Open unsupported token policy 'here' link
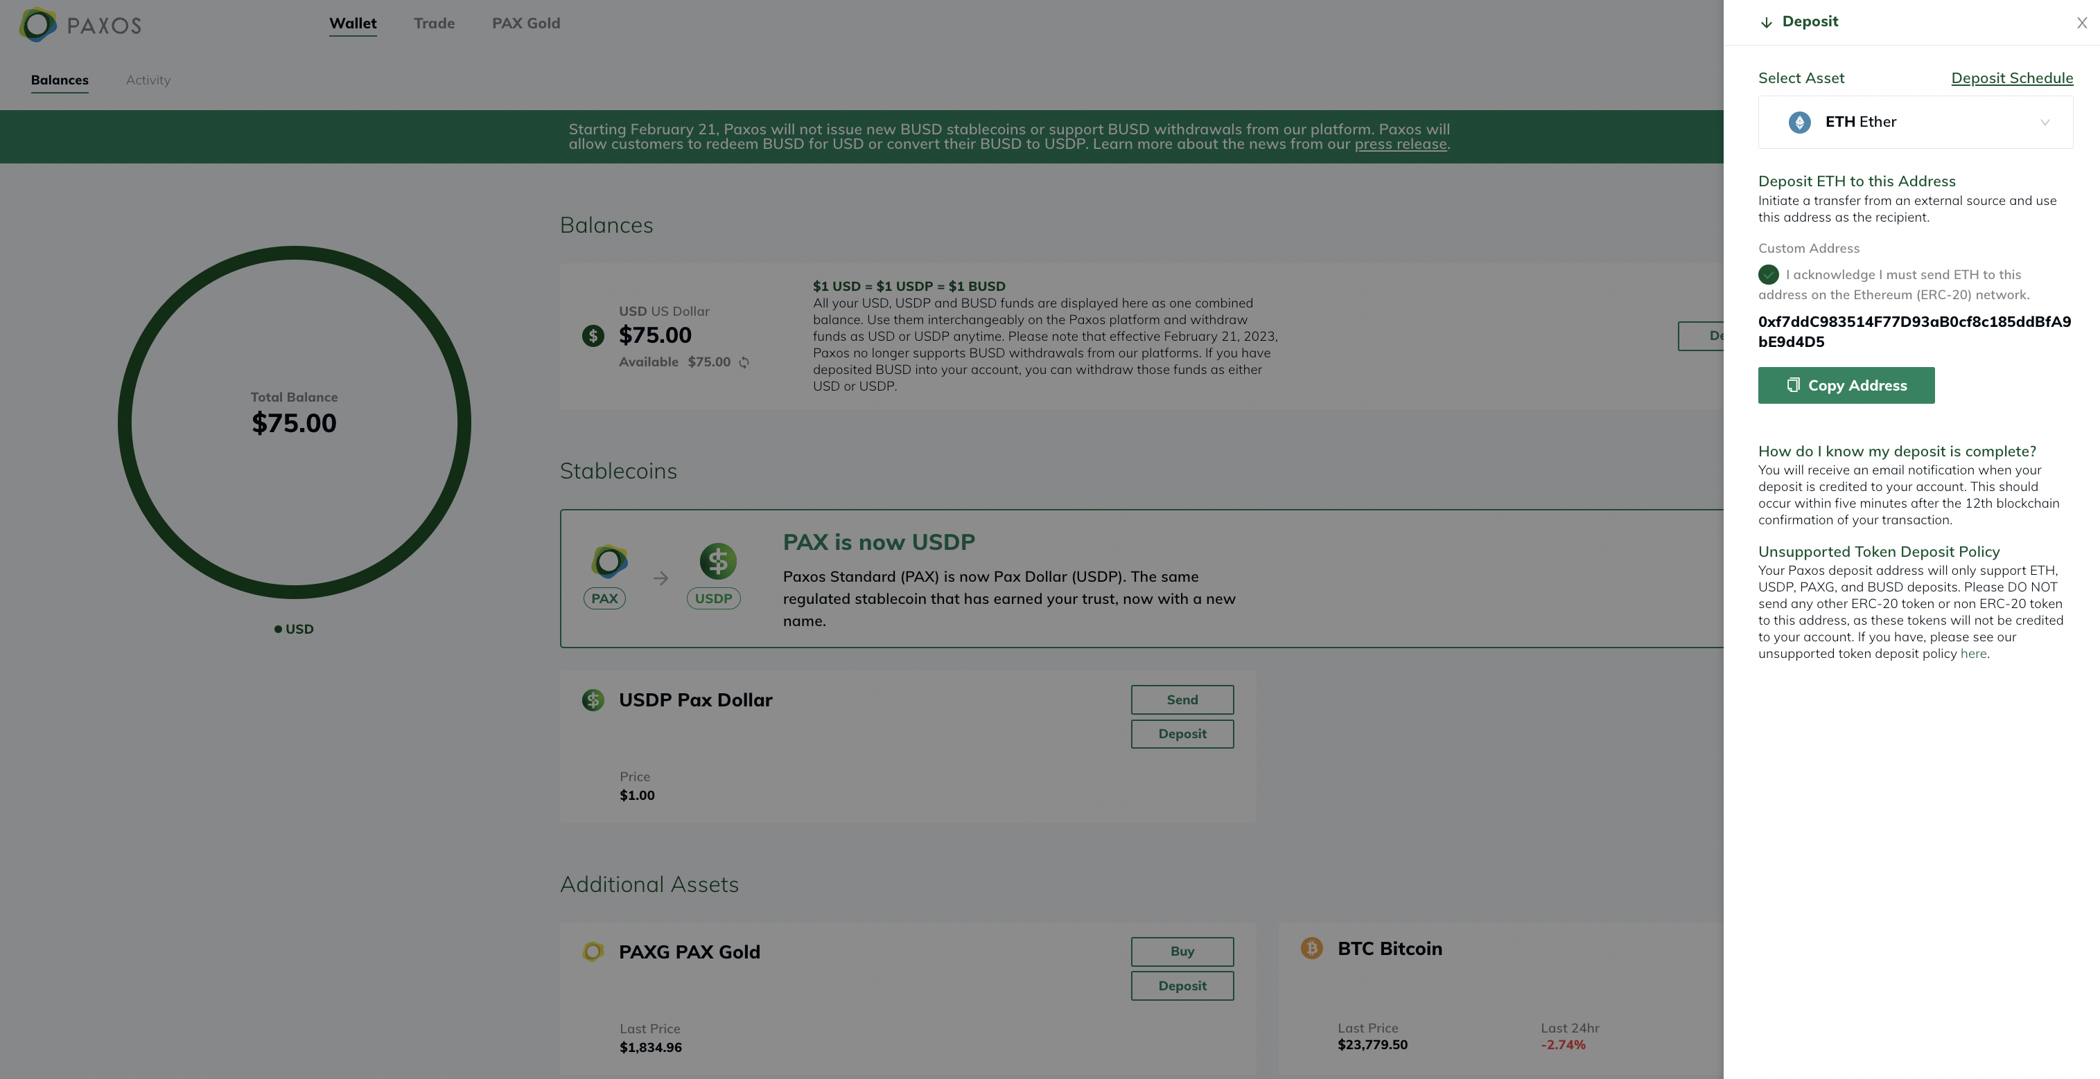 click(1973, 654)
